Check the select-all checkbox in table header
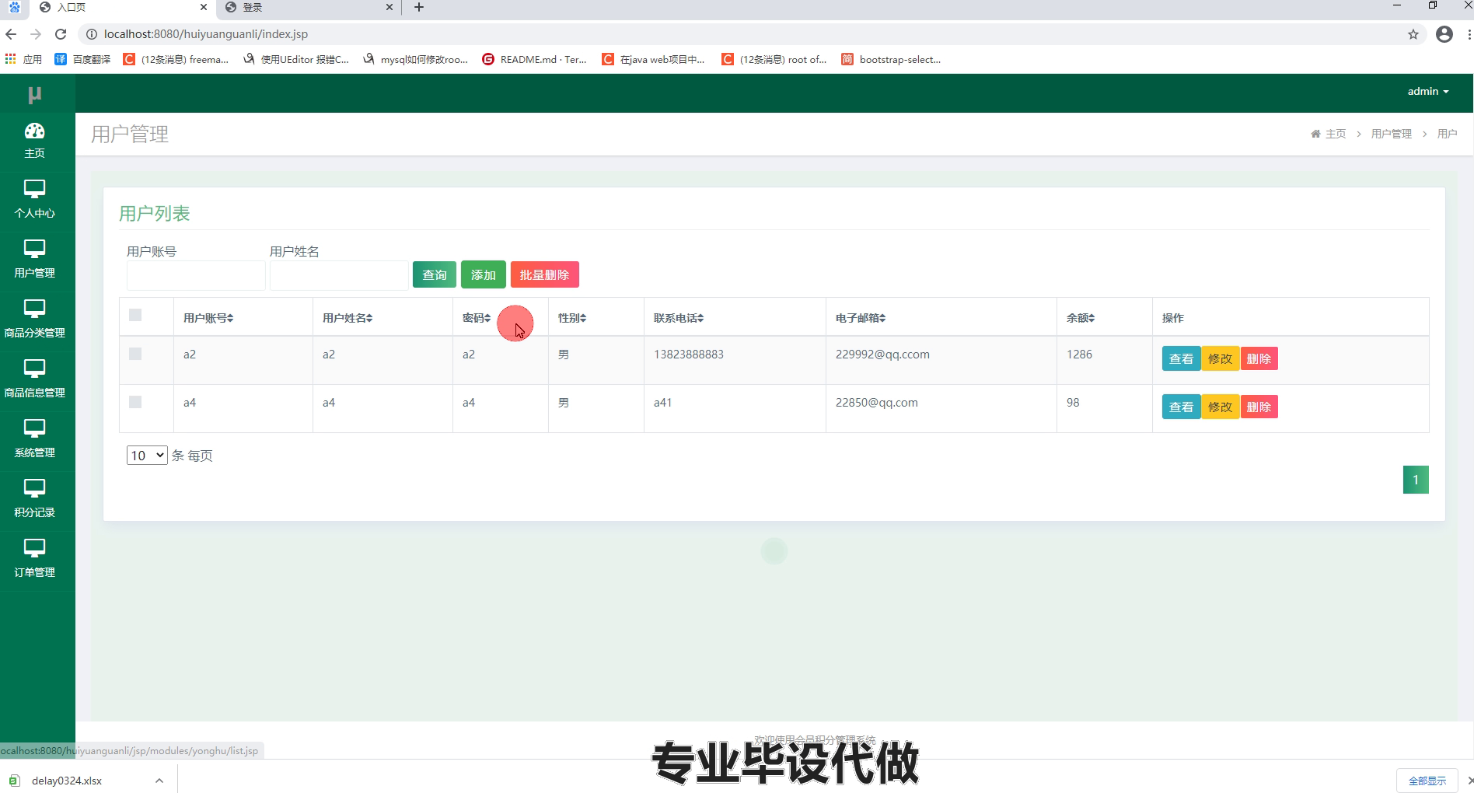 tap(135, 315)
